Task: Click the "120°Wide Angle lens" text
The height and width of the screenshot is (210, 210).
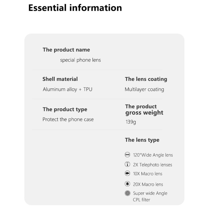Action: click(x=153, y=155)
